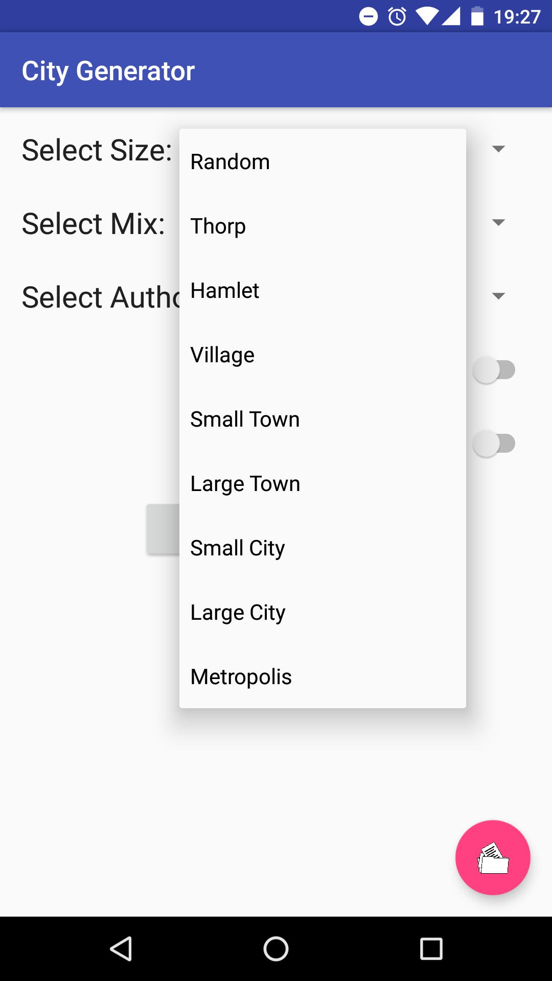Open recent apps square icon
Viewport: 552px width, 981px height.
tap(431, 949)
